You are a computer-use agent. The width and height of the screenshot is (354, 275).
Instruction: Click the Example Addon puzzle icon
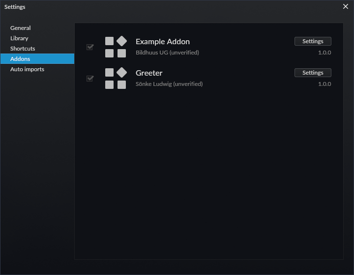pyautogui.click(x=116, y=47)
